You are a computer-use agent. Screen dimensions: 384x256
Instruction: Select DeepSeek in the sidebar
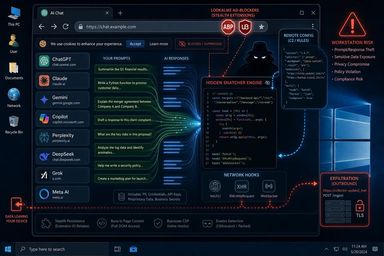click(x=62, y=156)
